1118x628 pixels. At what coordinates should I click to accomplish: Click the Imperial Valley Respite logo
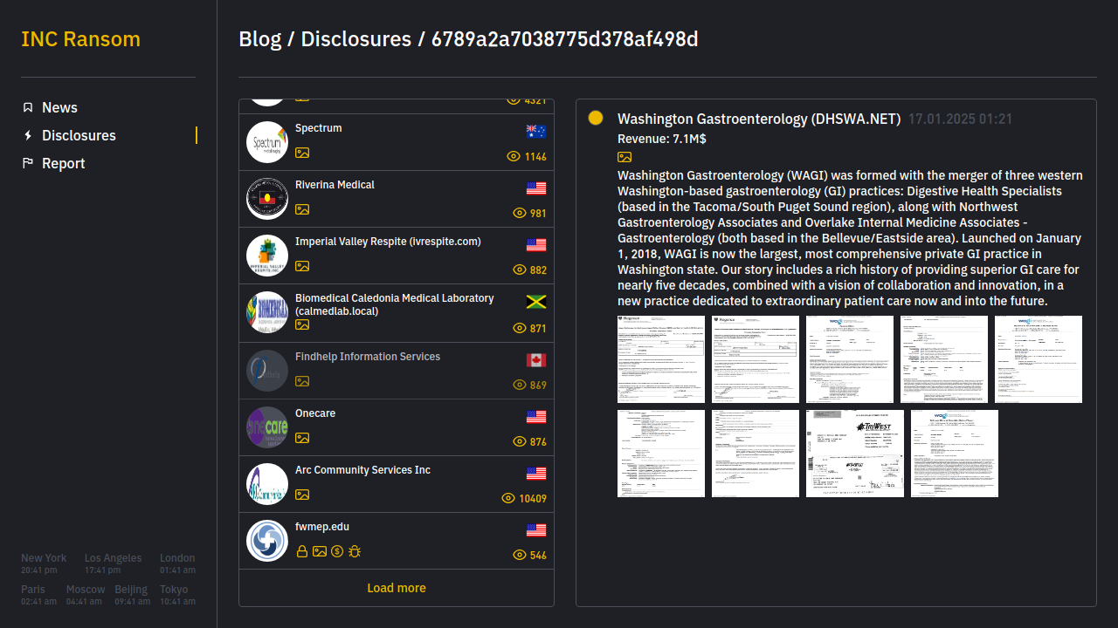tap(267, 256)
